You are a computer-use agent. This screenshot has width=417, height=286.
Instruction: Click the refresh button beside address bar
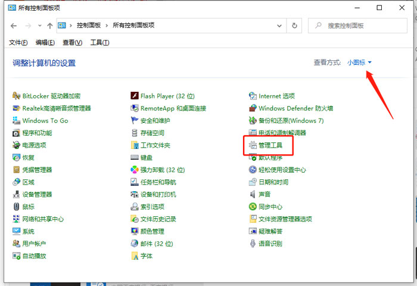294,26
